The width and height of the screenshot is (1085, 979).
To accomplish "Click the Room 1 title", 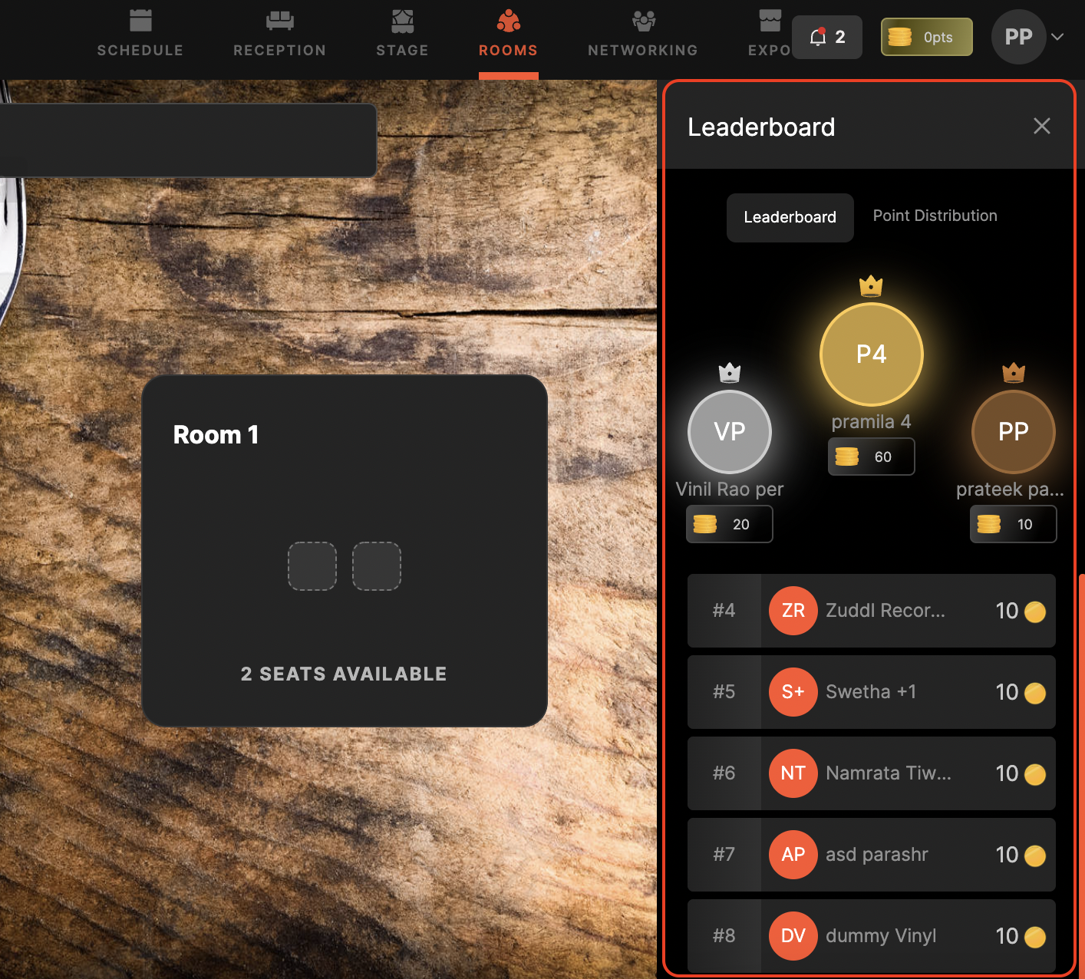I will point(216,435).
